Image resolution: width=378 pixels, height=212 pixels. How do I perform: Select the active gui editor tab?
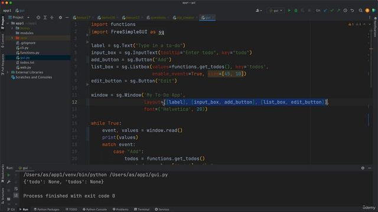tap(207, 18)
